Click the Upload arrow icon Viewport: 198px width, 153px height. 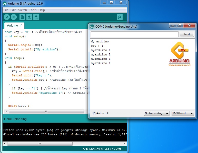click(14, 17)
